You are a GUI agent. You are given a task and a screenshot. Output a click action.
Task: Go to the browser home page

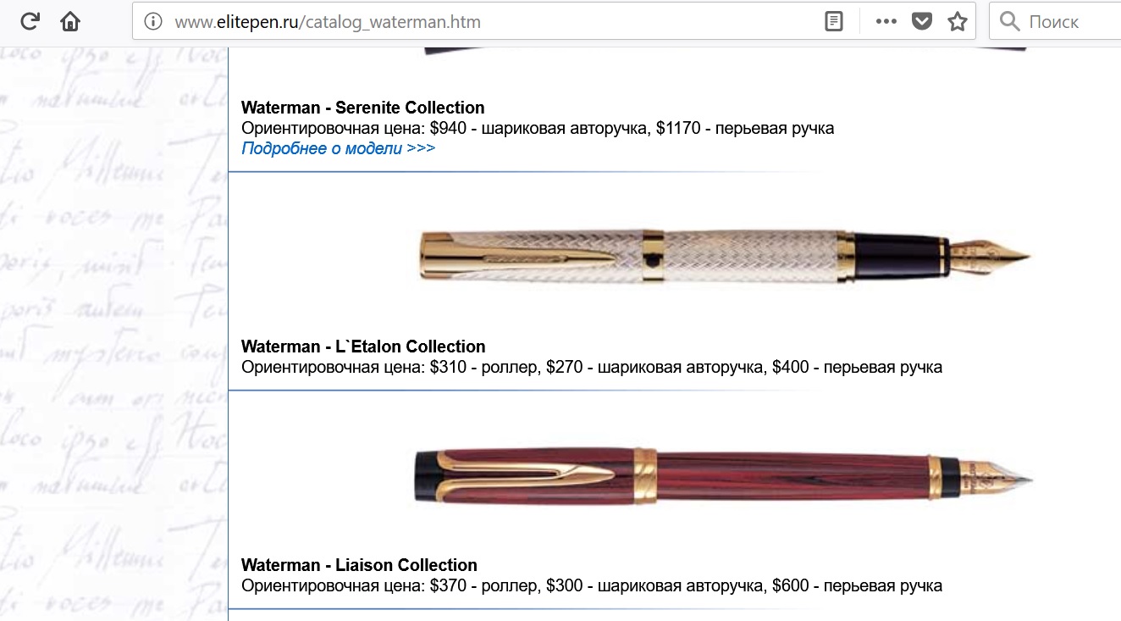coord(70,21)
